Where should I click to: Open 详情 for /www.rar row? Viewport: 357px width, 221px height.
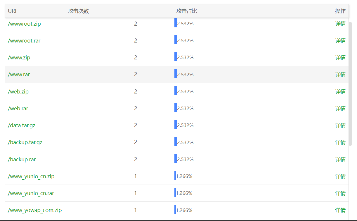coord(340,75)
